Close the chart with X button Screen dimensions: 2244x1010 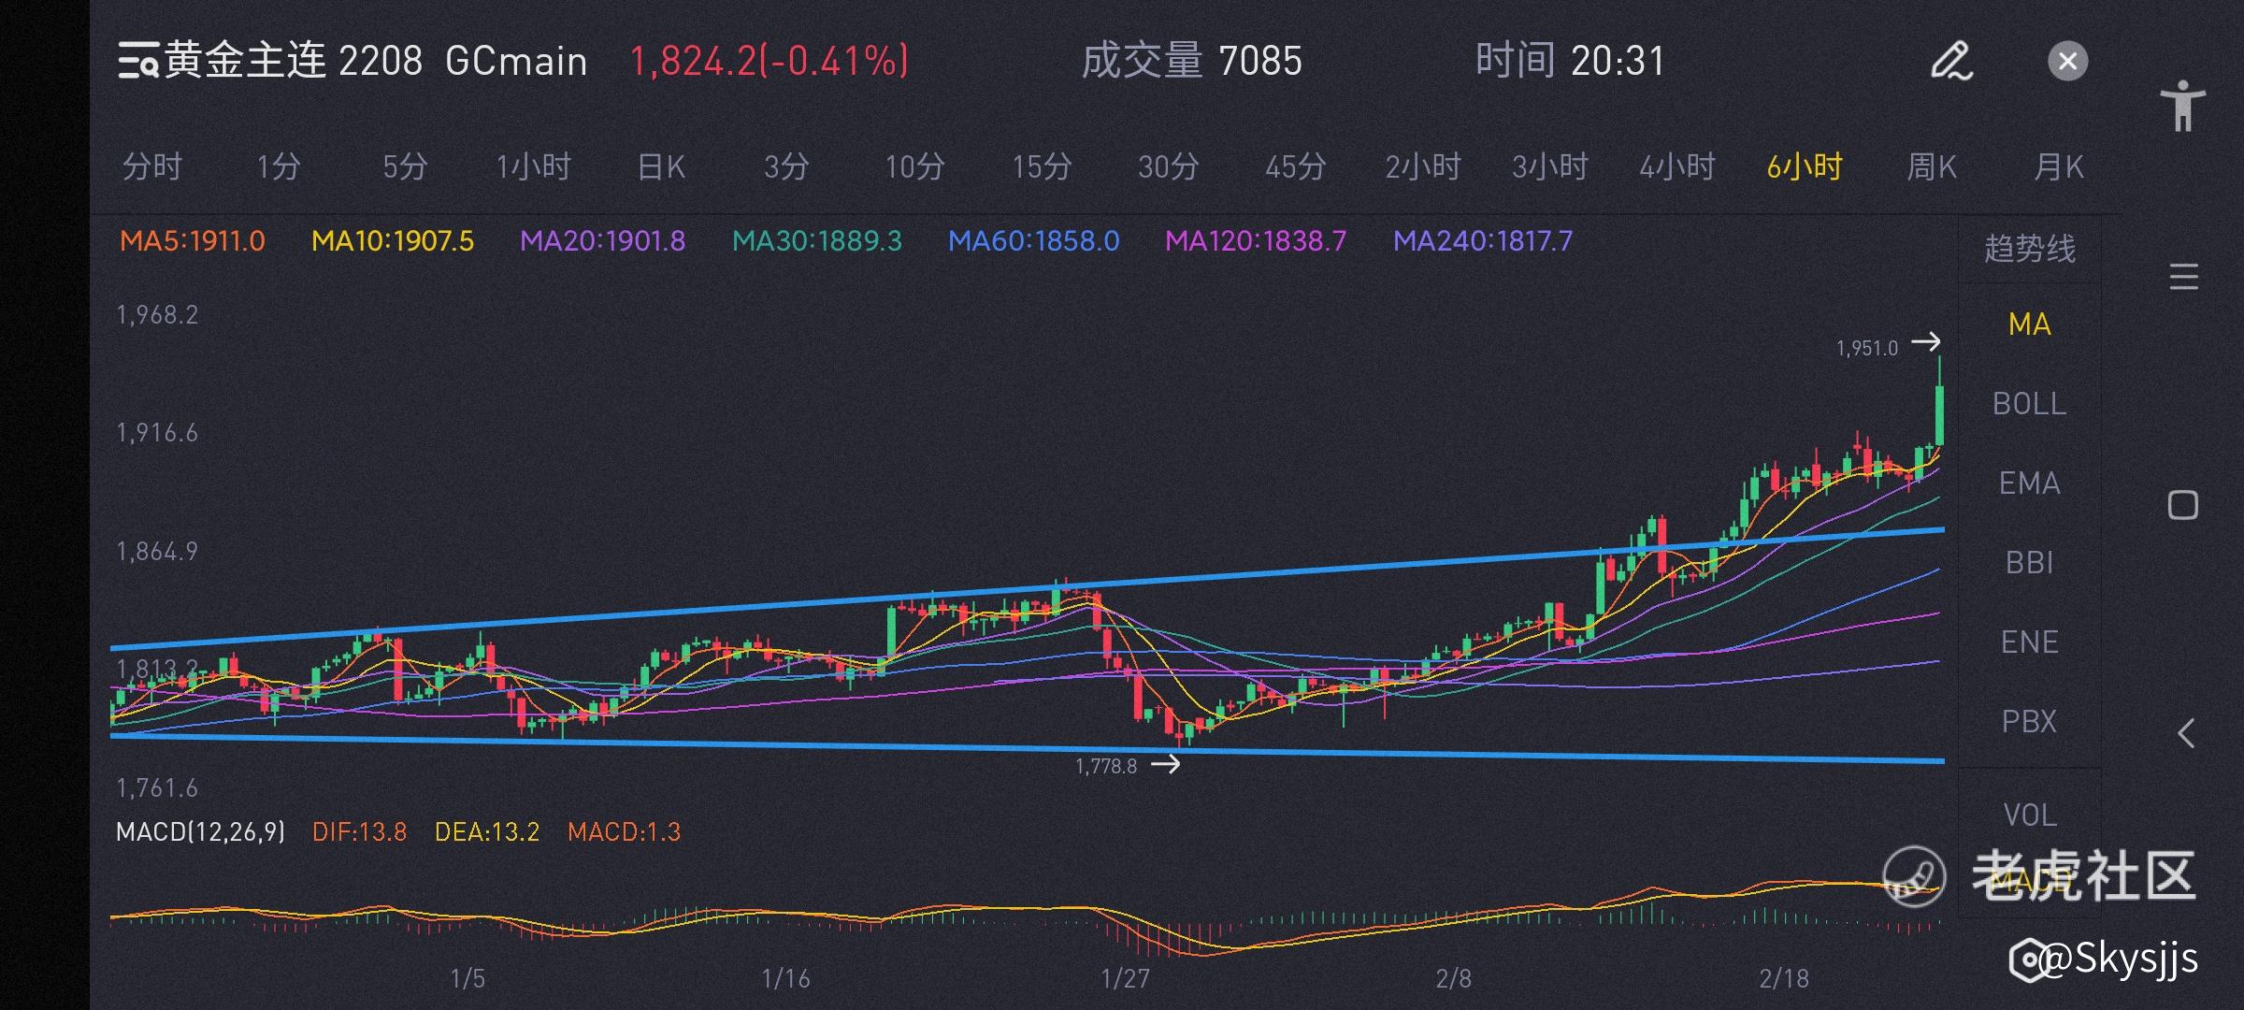2067,62
